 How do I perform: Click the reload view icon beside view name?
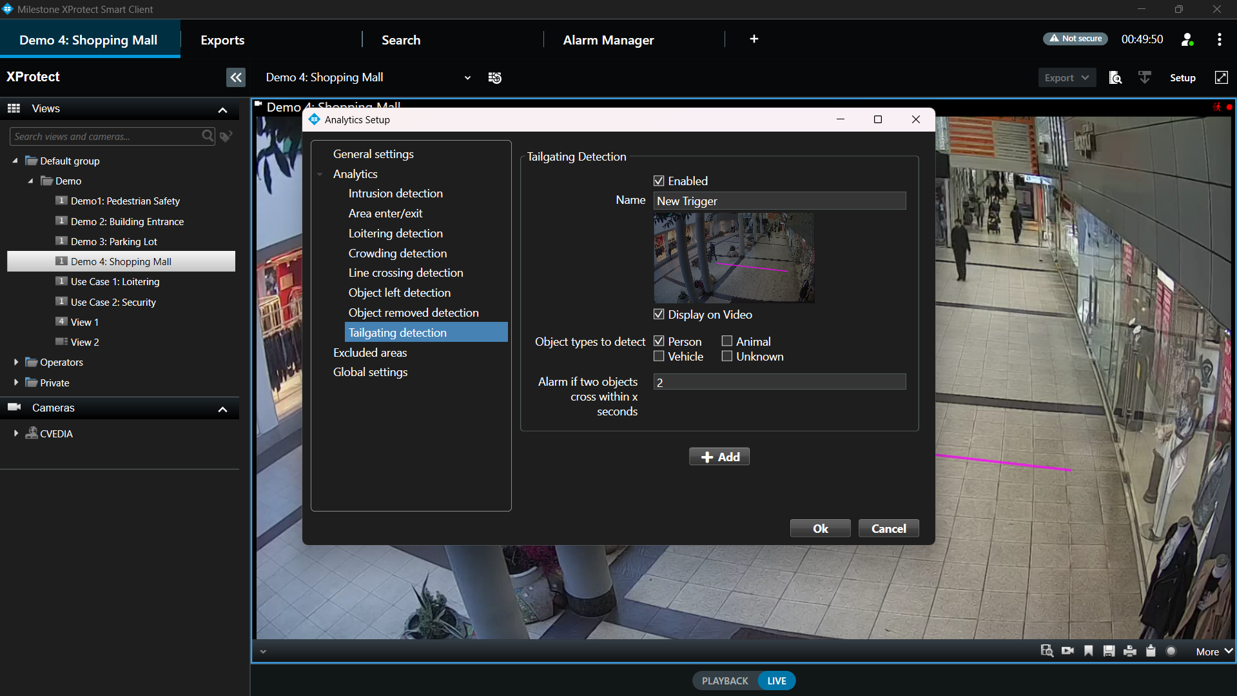coord(495,77)
